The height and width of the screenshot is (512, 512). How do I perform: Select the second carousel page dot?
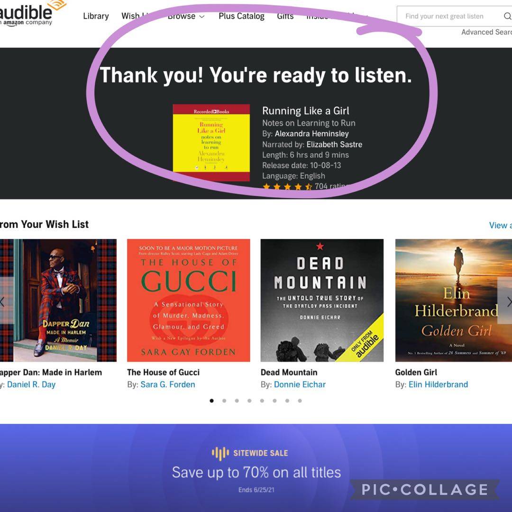224,401
